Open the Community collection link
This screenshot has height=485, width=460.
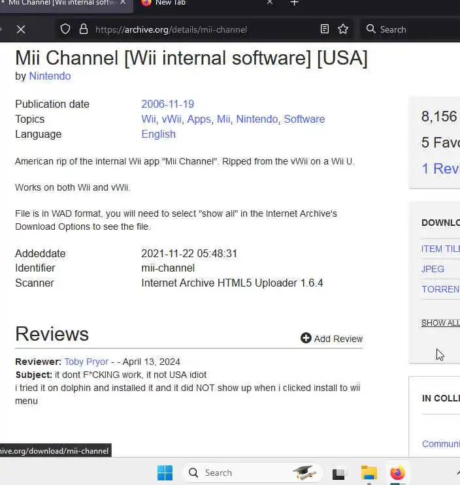[x=441, y=444]
